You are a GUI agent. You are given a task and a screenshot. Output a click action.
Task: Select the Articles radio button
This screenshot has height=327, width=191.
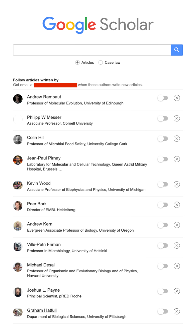pos(78,62)
